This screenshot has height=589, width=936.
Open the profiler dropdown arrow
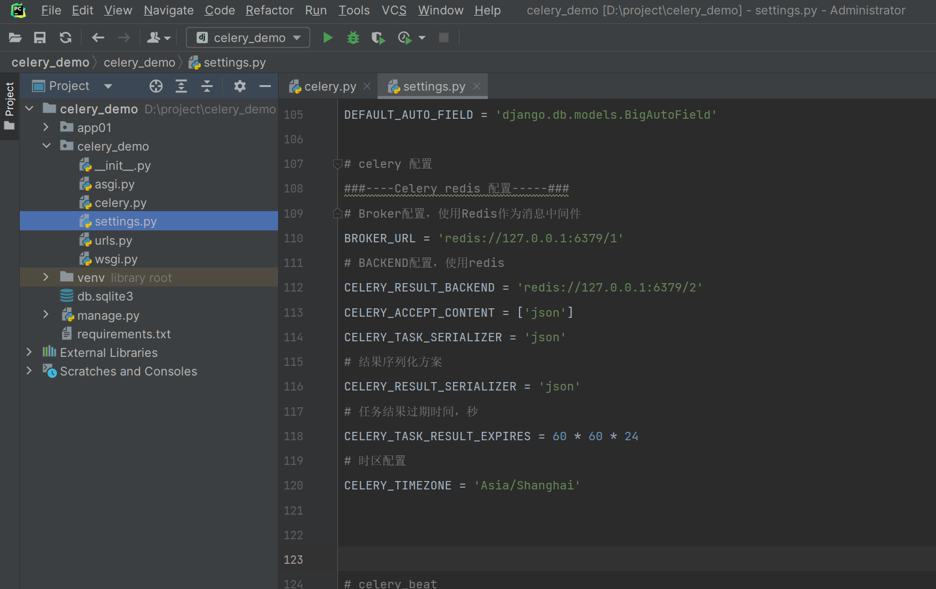(422, 38)
